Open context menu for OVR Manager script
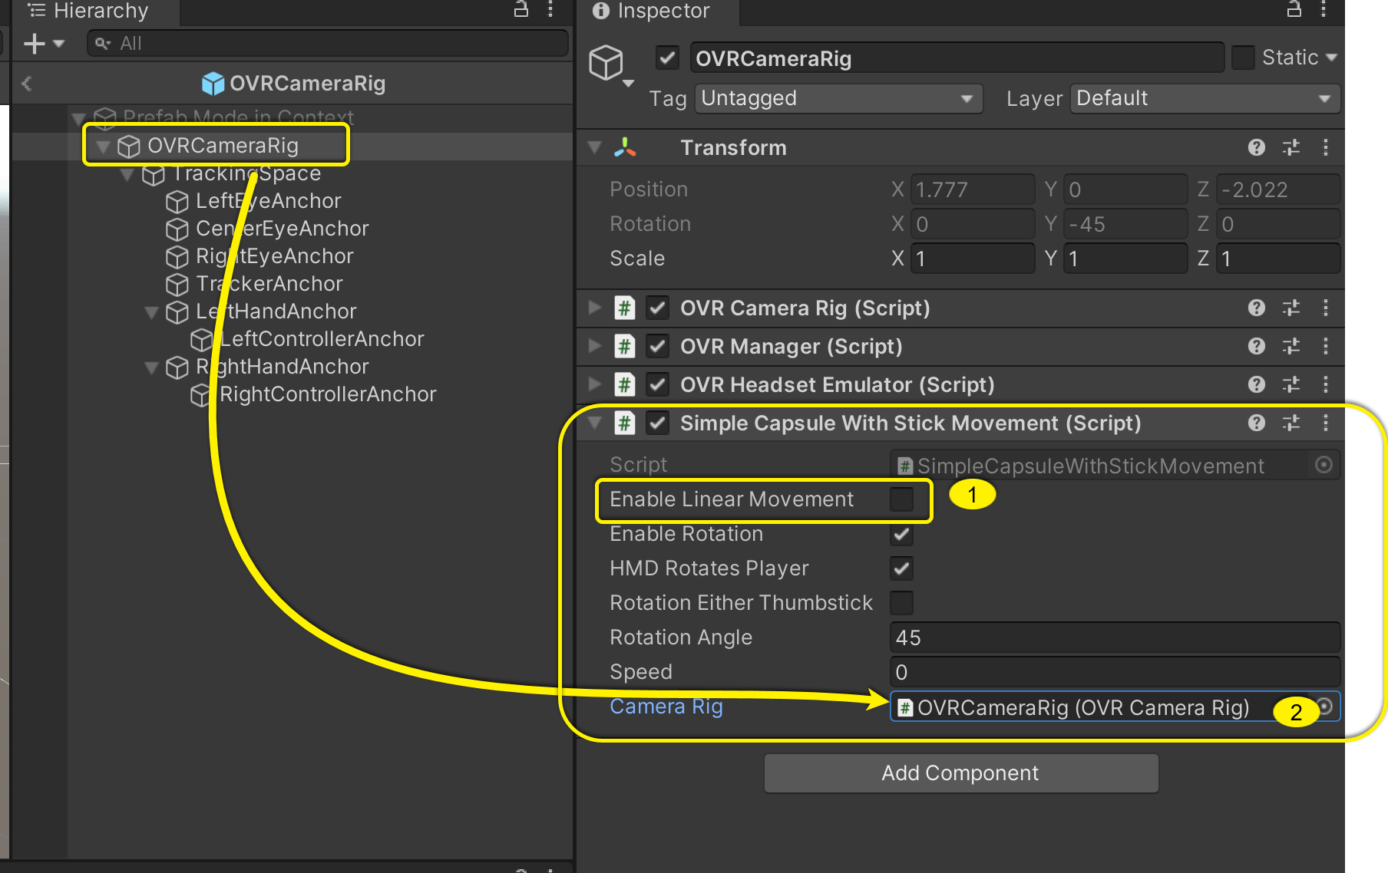The width and height of the screenshot is (1388, 873). tap(1326, 346)
